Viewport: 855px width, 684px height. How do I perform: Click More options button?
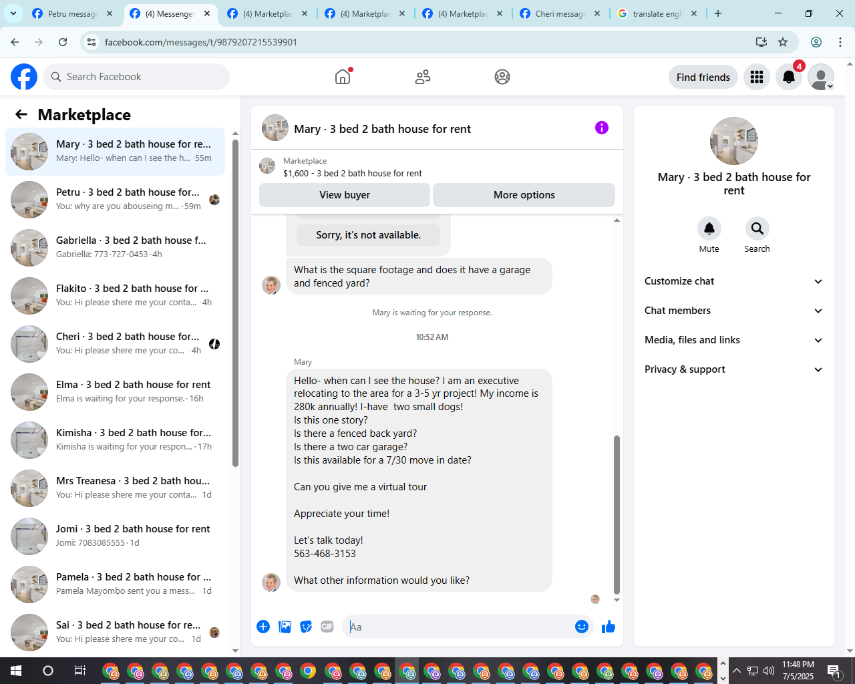pos(524,195)
